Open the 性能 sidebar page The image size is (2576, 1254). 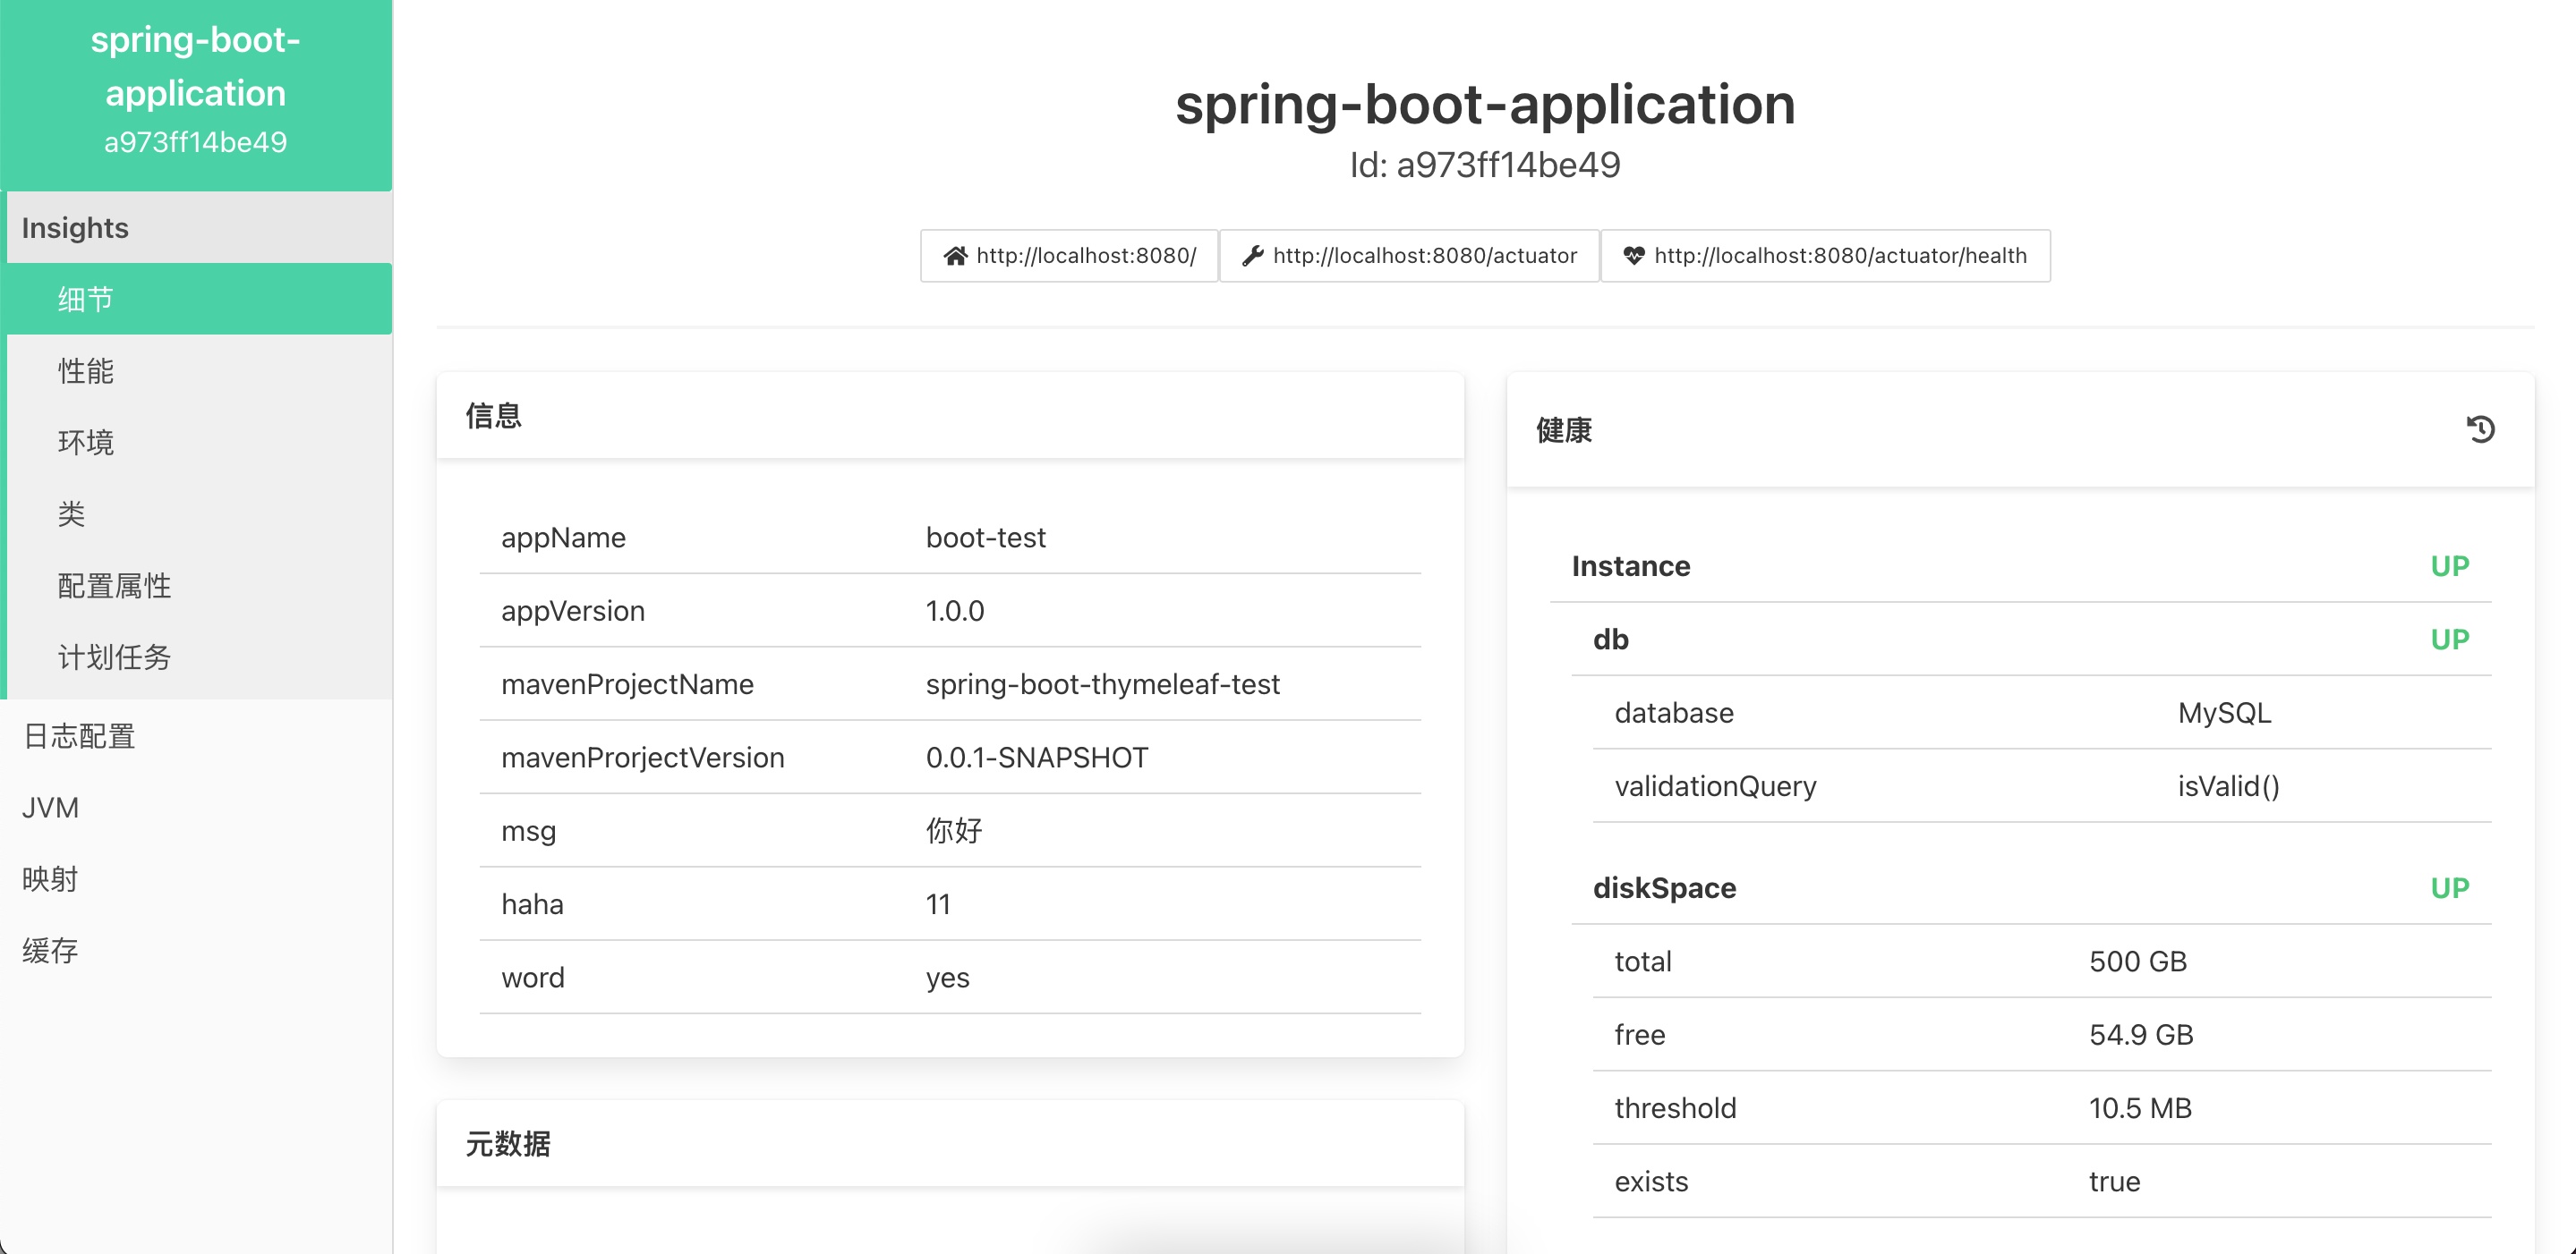[x=86, y=370]
